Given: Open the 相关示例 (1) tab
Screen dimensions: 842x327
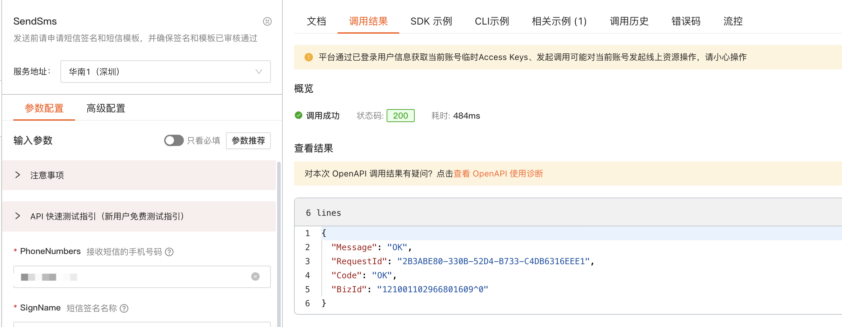Looking at the screenshot, I should [x=559, y=21].
